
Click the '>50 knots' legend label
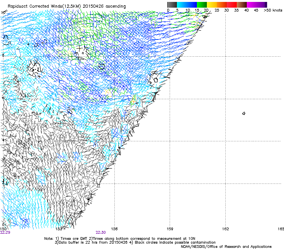click(x=273, y=10)
